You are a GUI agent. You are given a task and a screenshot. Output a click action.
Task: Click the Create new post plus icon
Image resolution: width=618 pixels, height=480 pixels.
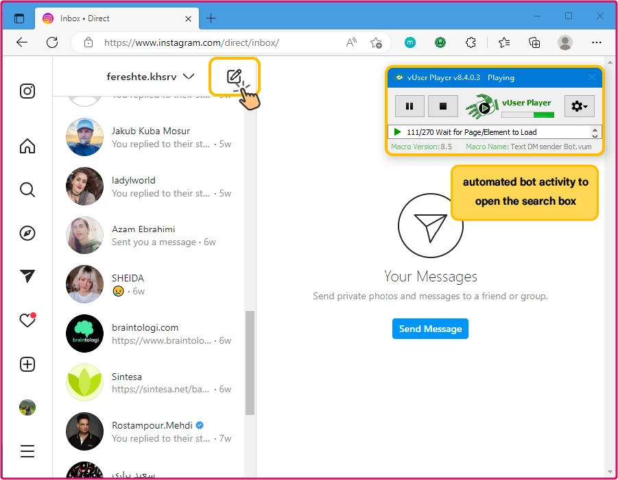click(x=27, y=364)
